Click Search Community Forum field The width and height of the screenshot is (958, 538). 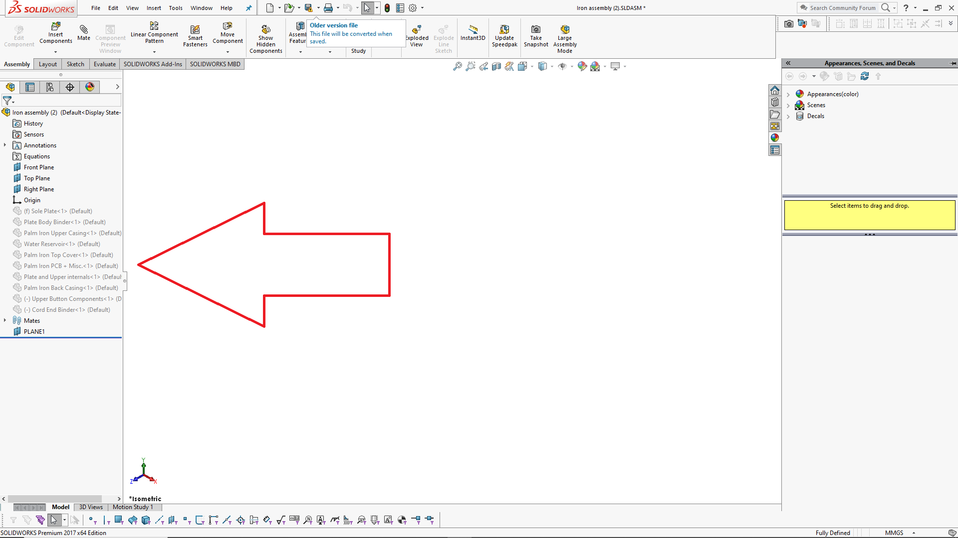(x=842, y=8)
